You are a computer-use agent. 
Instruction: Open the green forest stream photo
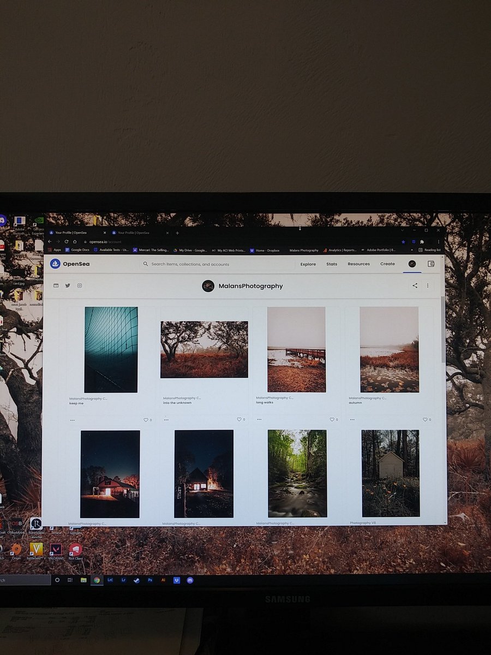pos(297,473)
